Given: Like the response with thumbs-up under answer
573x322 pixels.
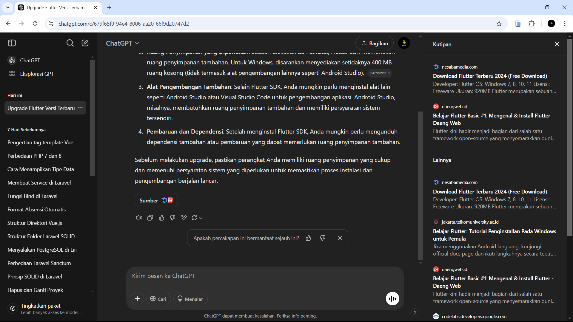Looking at the screenshot, I should coord(161,218).
